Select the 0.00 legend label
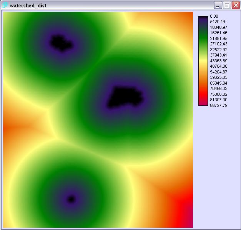Screen dimensions: 241x230 [214, 16]
